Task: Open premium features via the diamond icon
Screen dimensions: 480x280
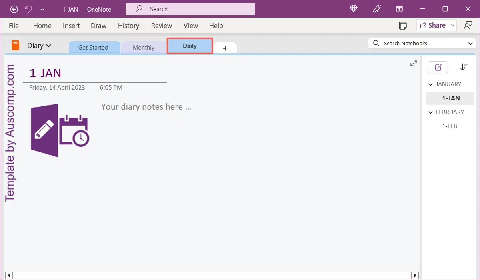Action: pos(353,9)
